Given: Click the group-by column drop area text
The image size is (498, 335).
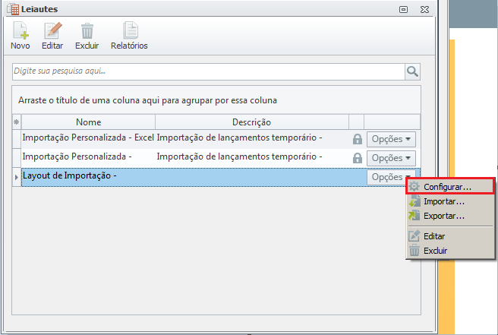Looking at the screenshot, I should coord(147,100).
